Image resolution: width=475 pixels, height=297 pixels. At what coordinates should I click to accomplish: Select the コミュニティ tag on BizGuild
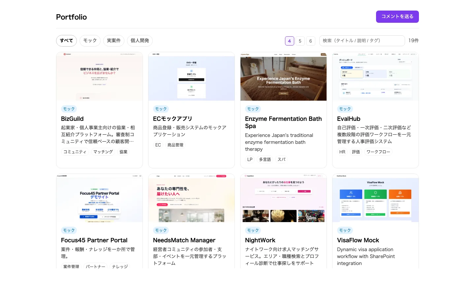pyautogui.click(x=75, y=152)
